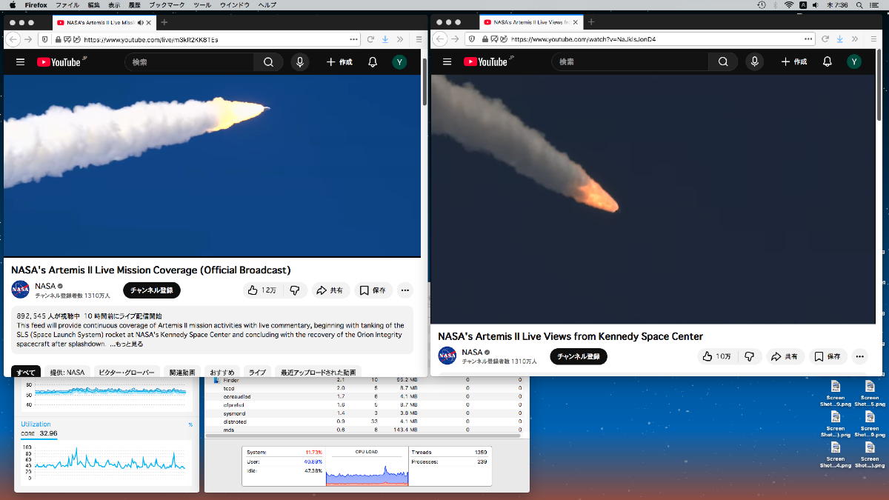Select 関連動画 filter chip
Image resolution: width=889 pixels, height=500 pixels.
pos(182,373)
